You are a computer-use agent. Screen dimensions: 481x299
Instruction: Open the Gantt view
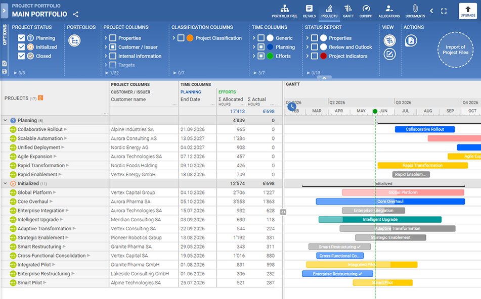coord(348,11)
